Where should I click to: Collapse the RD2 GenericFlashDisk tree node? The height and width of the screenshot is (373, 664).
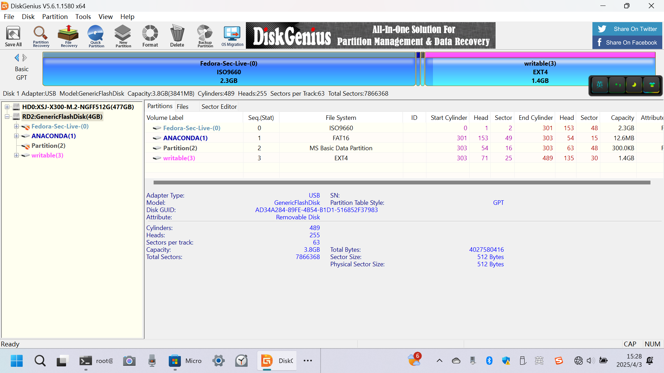coord(7,117)
